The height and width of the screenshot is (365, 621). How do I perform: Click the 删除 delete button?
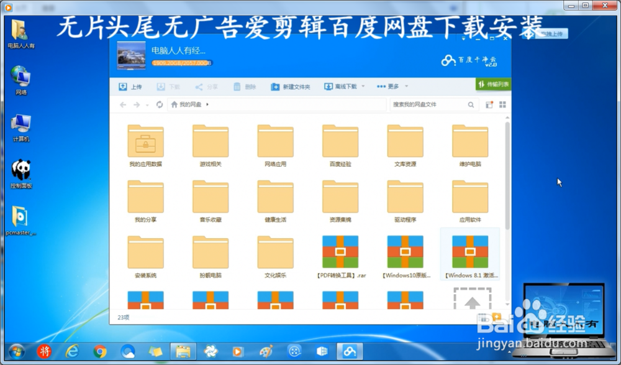click(x=244, y=86)
